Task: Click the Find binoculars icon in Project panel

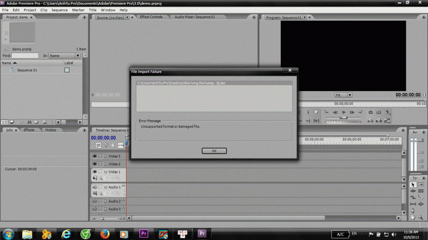Action: click(x=30, y=122)
